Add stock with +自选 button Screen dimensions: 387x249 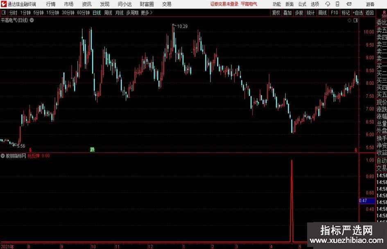(358, 13)
